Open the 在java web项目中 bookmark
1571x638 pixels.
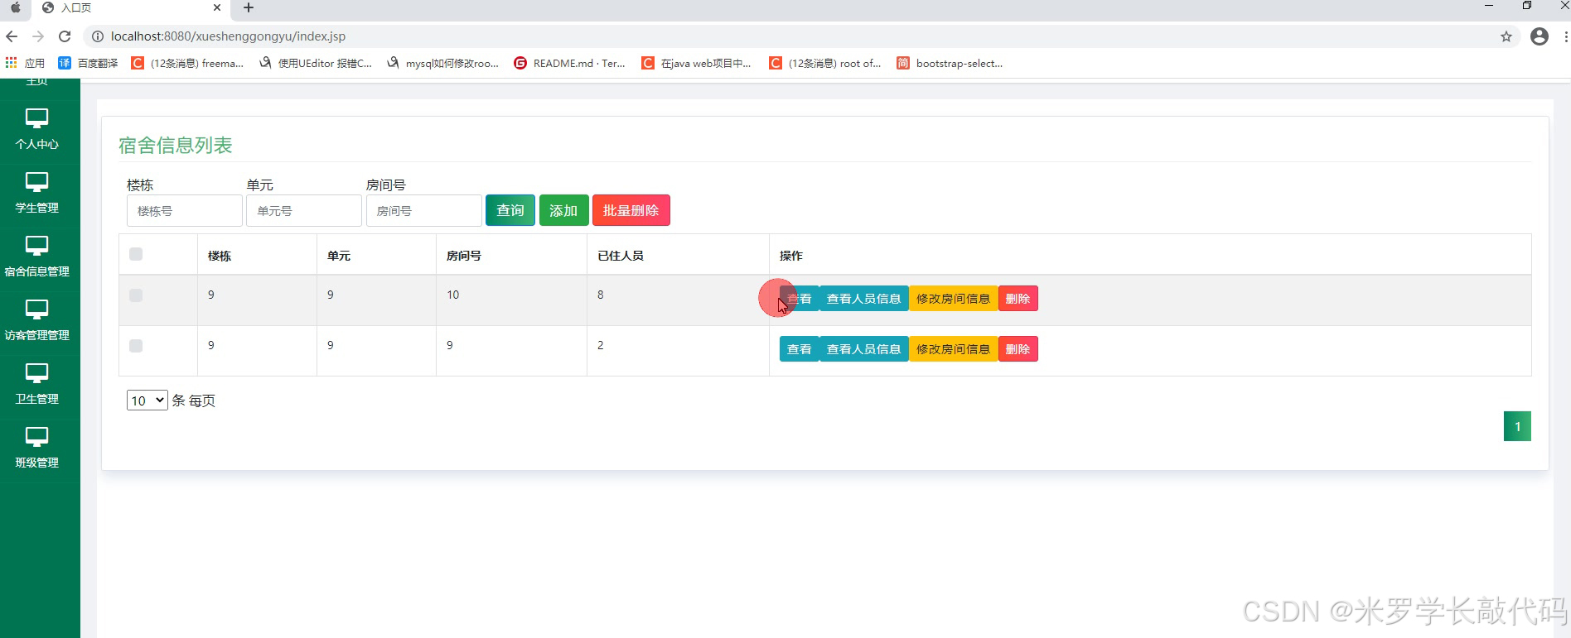tap(697, 63)
